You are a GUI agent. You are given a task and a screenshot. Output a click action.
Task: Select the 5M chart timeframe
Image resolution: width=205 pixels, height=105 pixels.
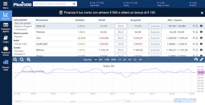click(x=101, y=59)
